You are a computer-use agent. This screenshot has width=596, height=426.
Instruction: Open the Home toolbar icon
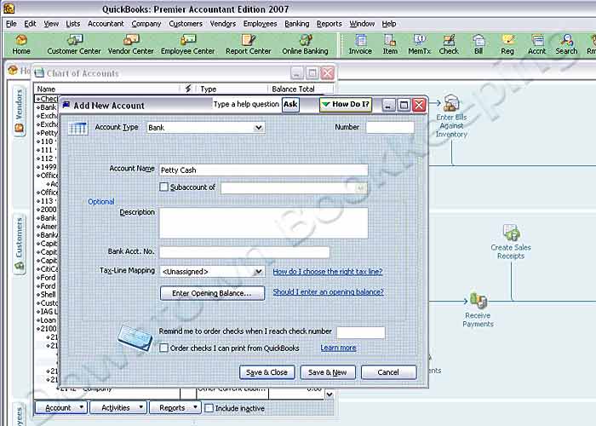(21, 45)
